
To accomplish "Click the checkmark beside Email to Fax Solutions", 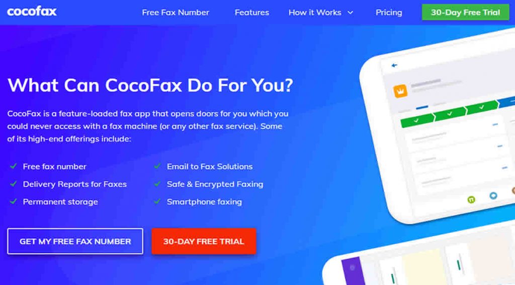I will click(x=157, y=166).
